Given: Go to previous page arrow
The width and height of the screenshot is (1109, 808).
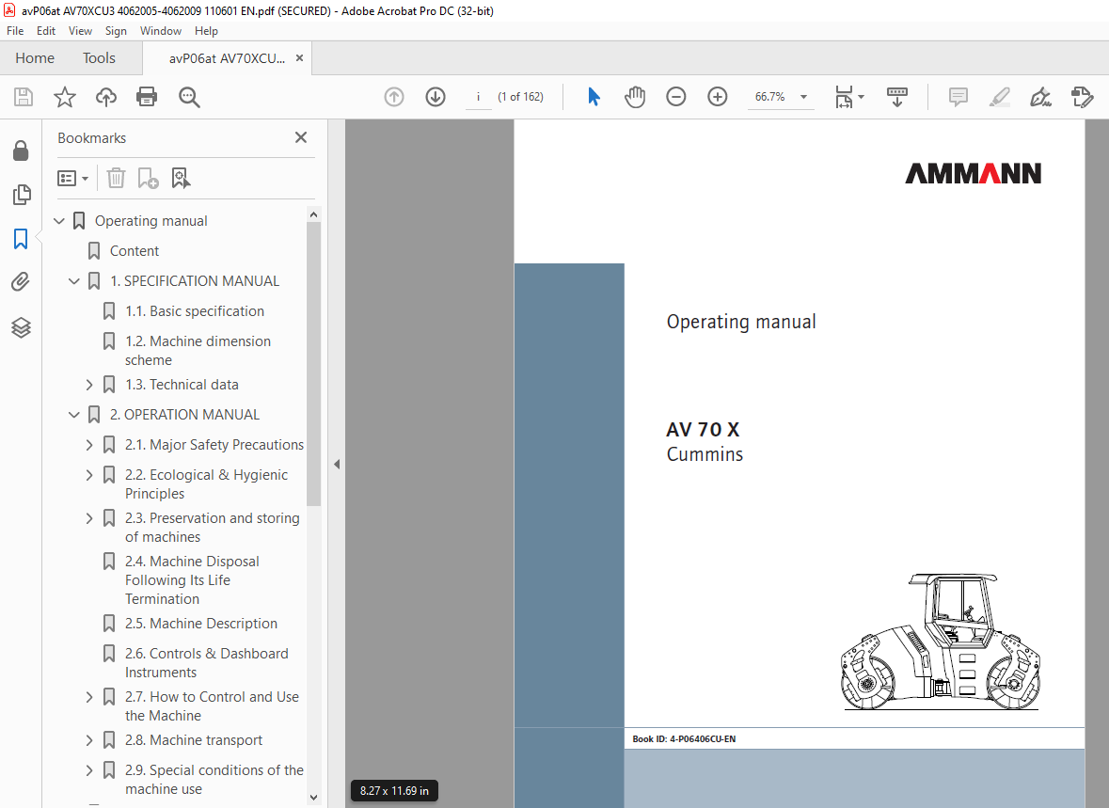Looking at the screenshot, I should (394, 97).
